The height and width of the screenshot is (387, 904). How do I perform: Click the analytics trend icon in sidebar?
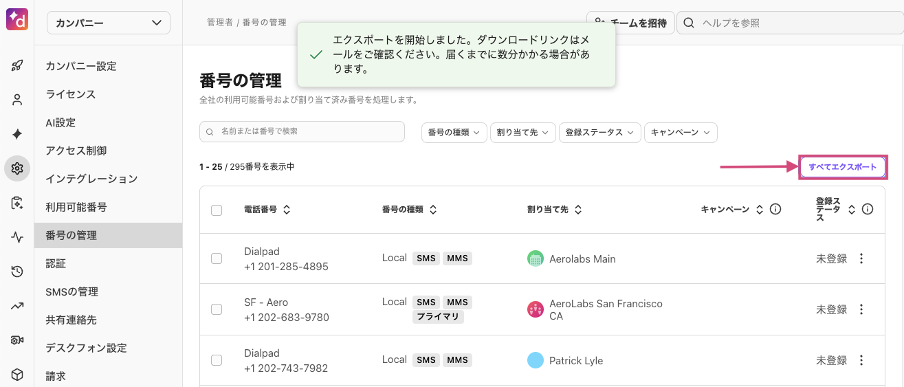17,306
